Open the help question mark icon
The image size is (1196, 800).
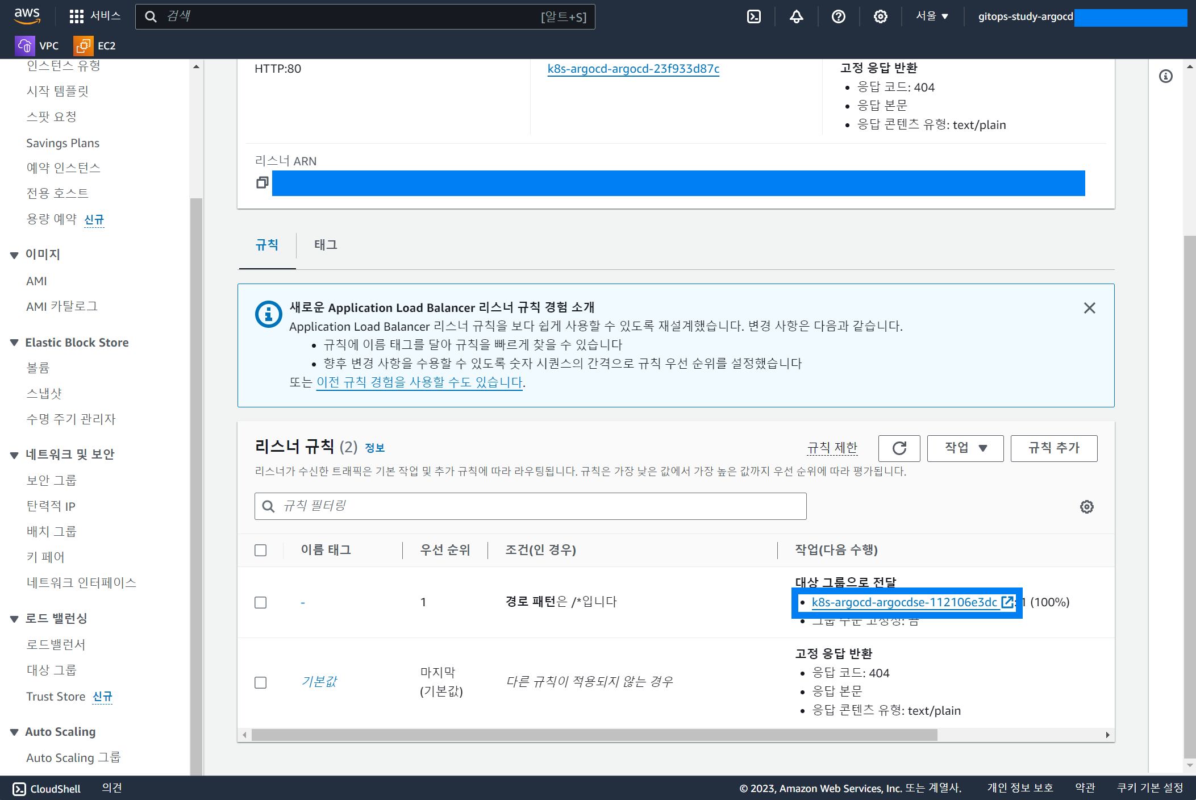click(838, 16)
